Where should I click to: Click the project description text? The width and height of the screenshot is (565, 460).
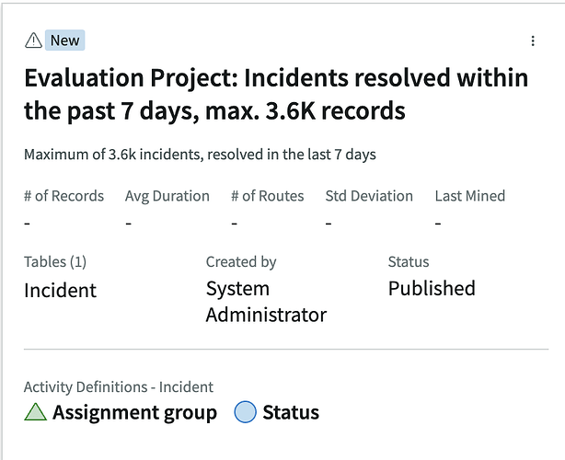click(x=200, y=154)
